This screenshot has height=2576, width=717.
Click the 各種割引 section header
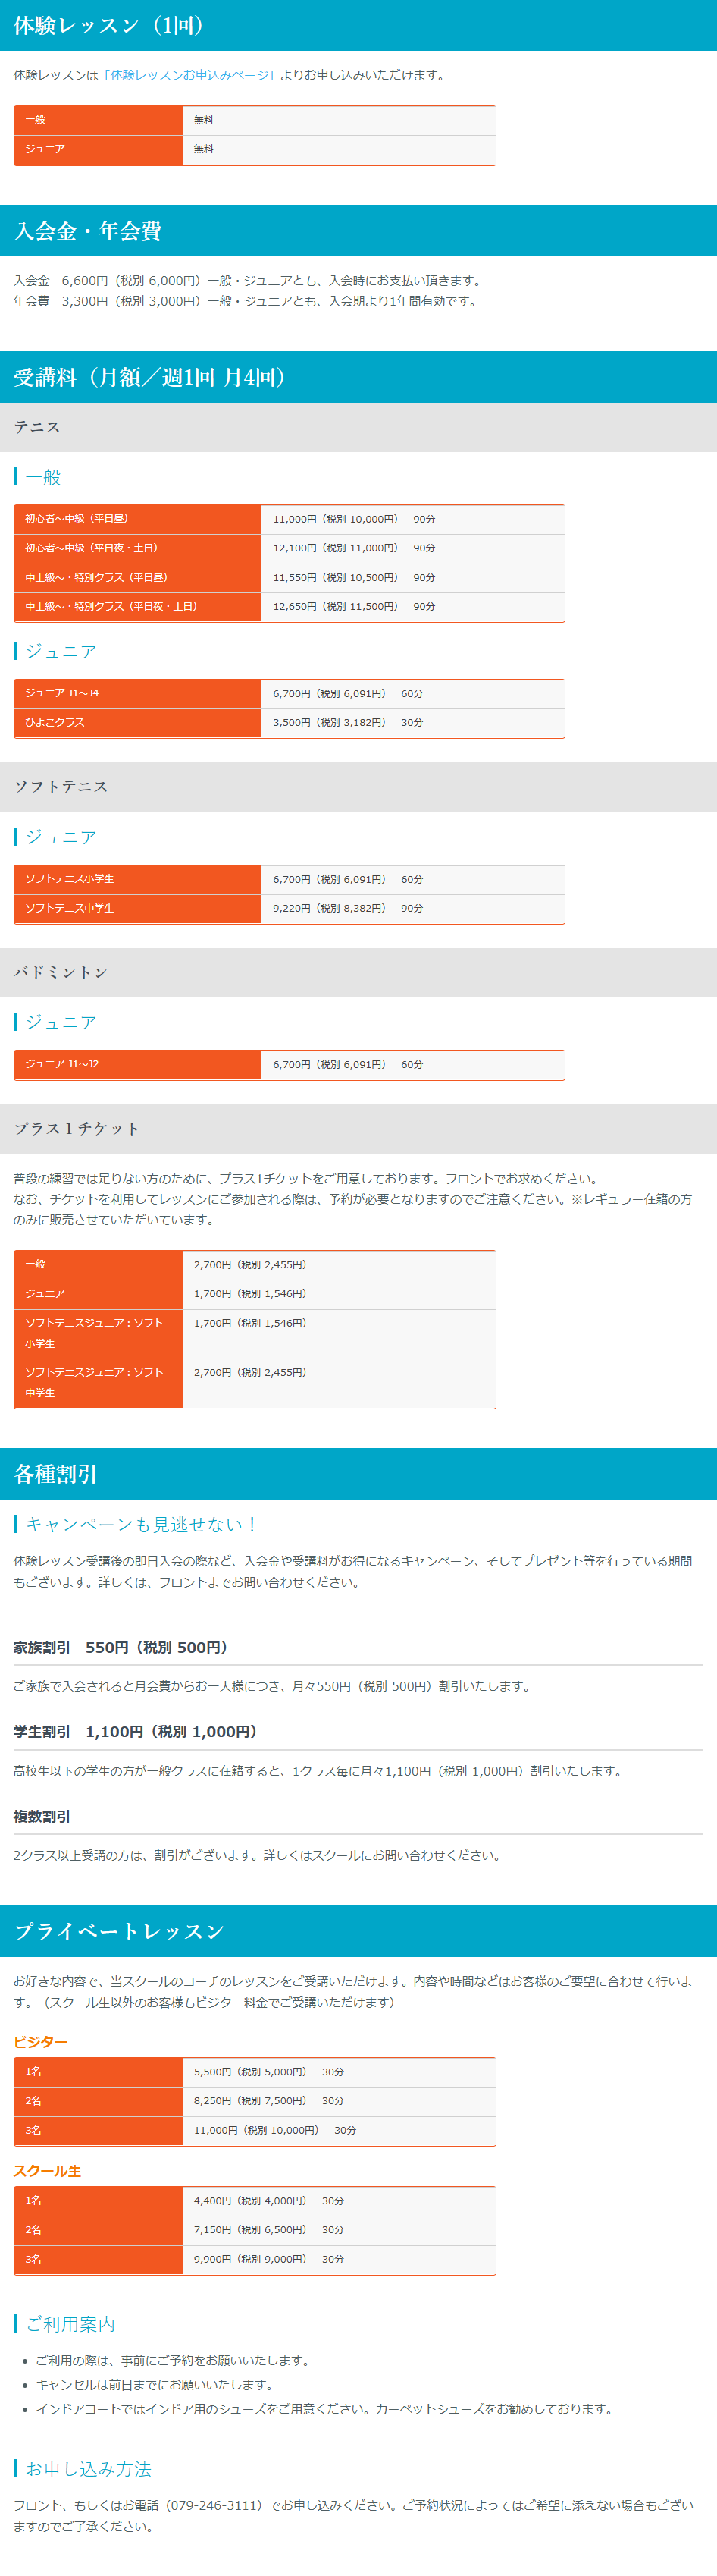[x=56, y=1473]
